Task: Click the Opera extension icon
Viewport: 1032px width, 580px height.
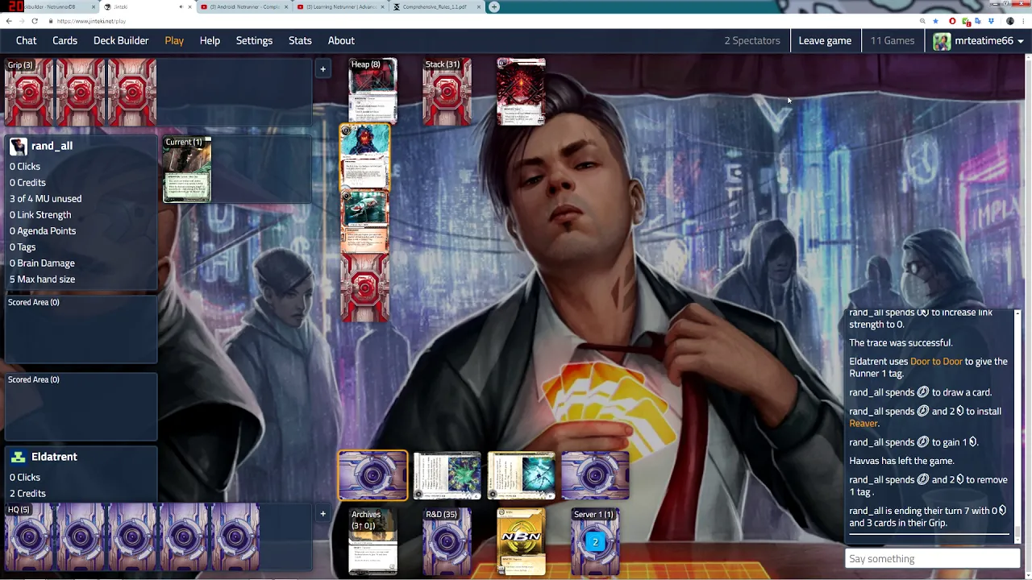Action: 952,21
